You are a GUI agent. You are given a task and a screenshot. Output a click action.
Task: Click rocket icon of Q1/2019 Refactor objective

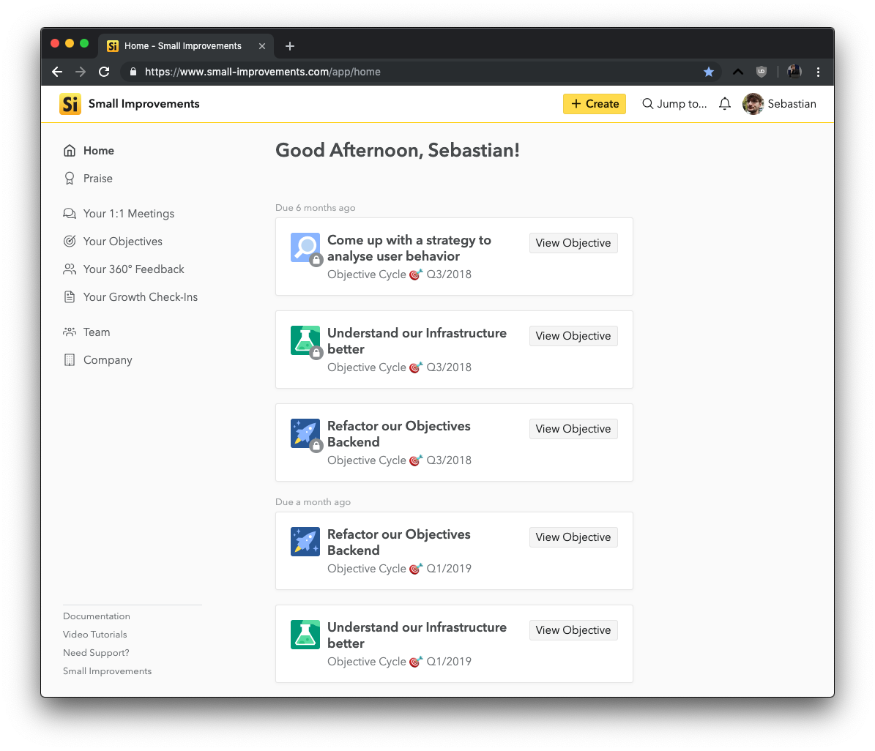pyautogui.click(x=305, y=542)
